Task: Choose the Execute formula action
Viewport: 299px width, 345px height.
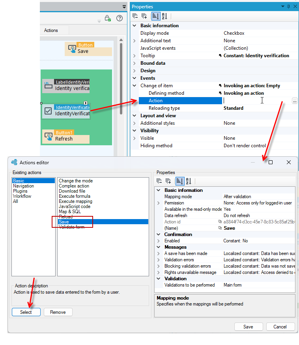Action: (74, 196)
